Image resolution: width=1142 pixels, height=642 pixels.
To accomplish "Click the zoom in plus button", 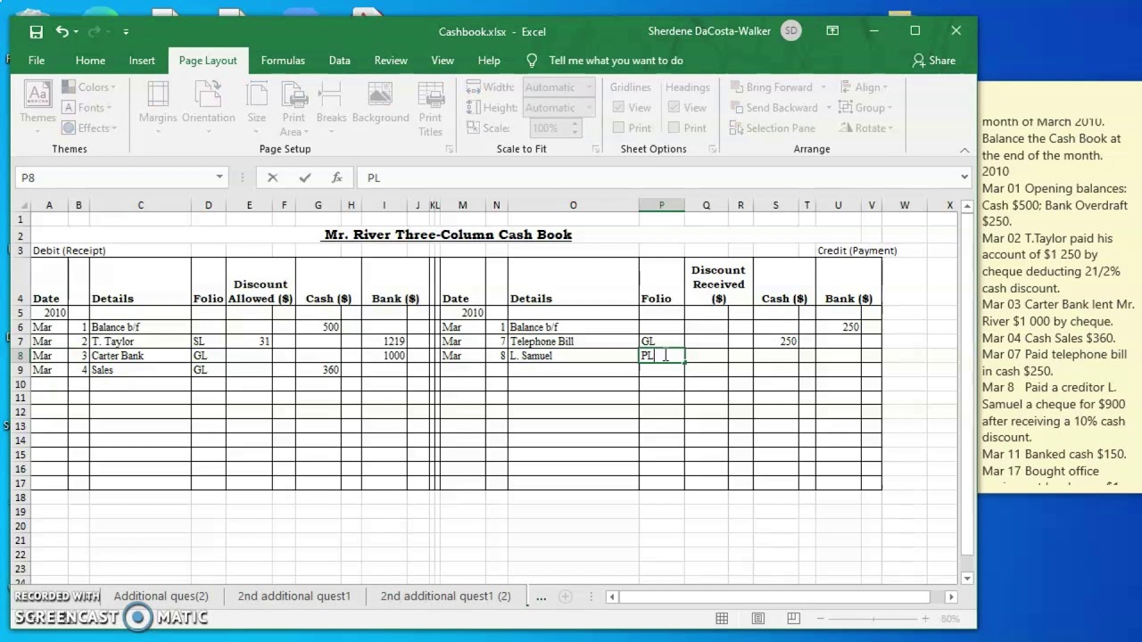I will (x=925, y=618).
